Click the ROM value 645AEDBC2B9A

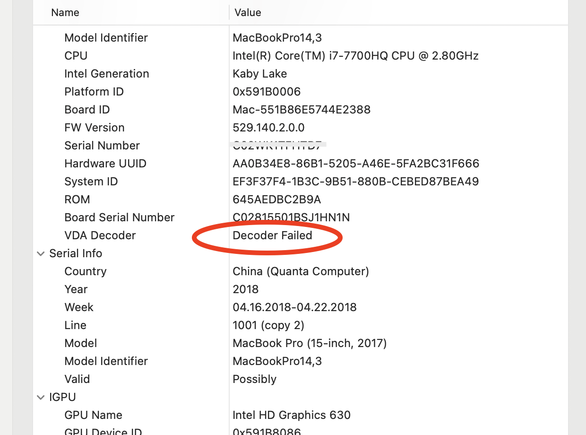277,200
